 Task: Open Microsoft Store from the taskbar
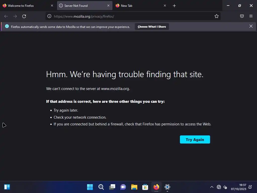pyautogui.click(x=145, y=187)
